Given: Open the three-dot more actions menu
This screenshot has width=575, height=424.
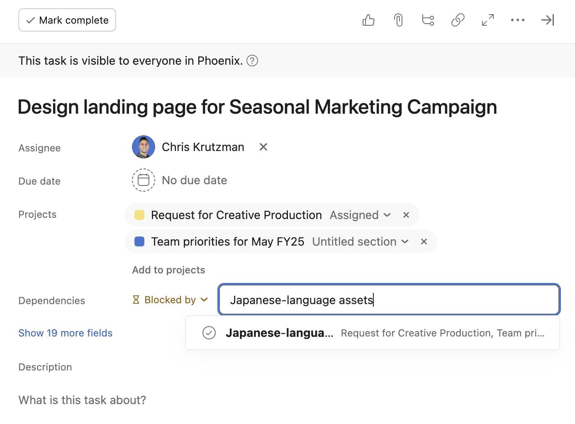Looking at the screenshot, I should (x=517, y=20).
